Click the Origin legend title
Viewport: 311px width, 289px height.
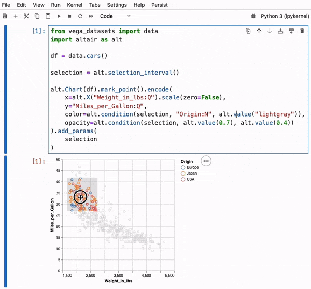click(187, 162)
